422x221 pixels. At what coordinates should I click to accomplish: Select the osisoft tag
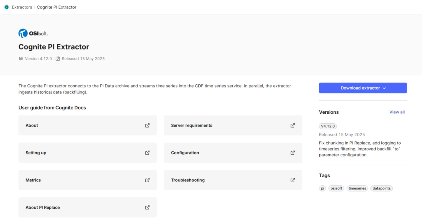pyautogui.click(x=336, y=188)
